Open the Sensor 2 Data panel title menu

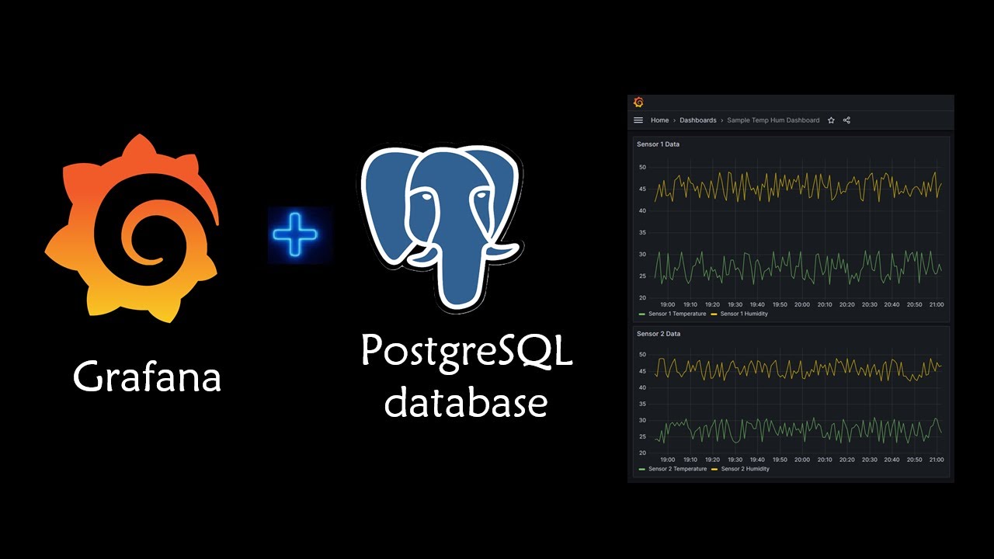pos(658,334)
